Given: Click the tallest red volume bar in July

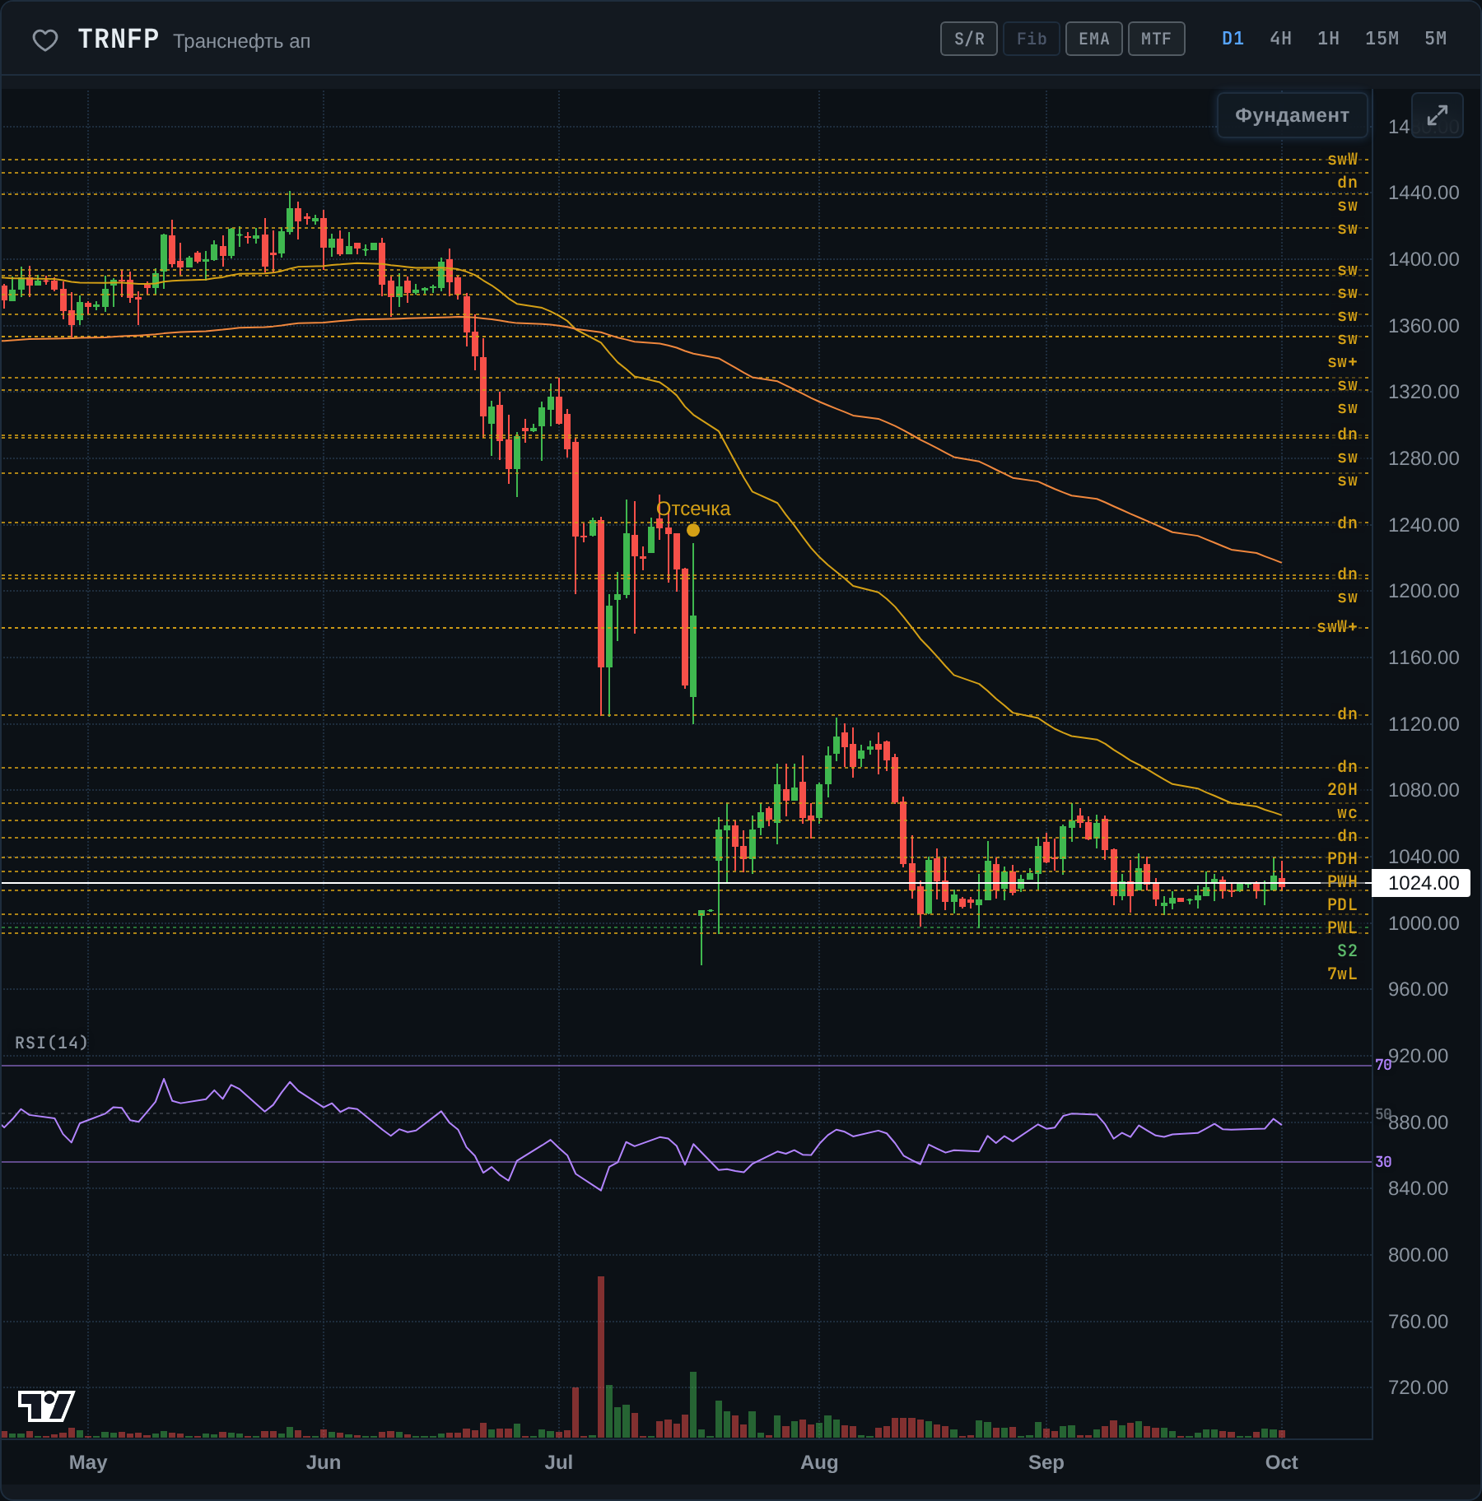Looking at the screenshot, I should click(601, 1357).
